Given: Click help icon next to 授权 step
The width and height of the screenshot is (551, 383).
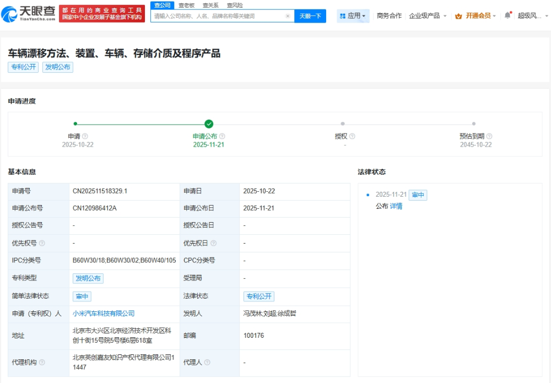Looking at the screenshot, I should tap(352, 136).
